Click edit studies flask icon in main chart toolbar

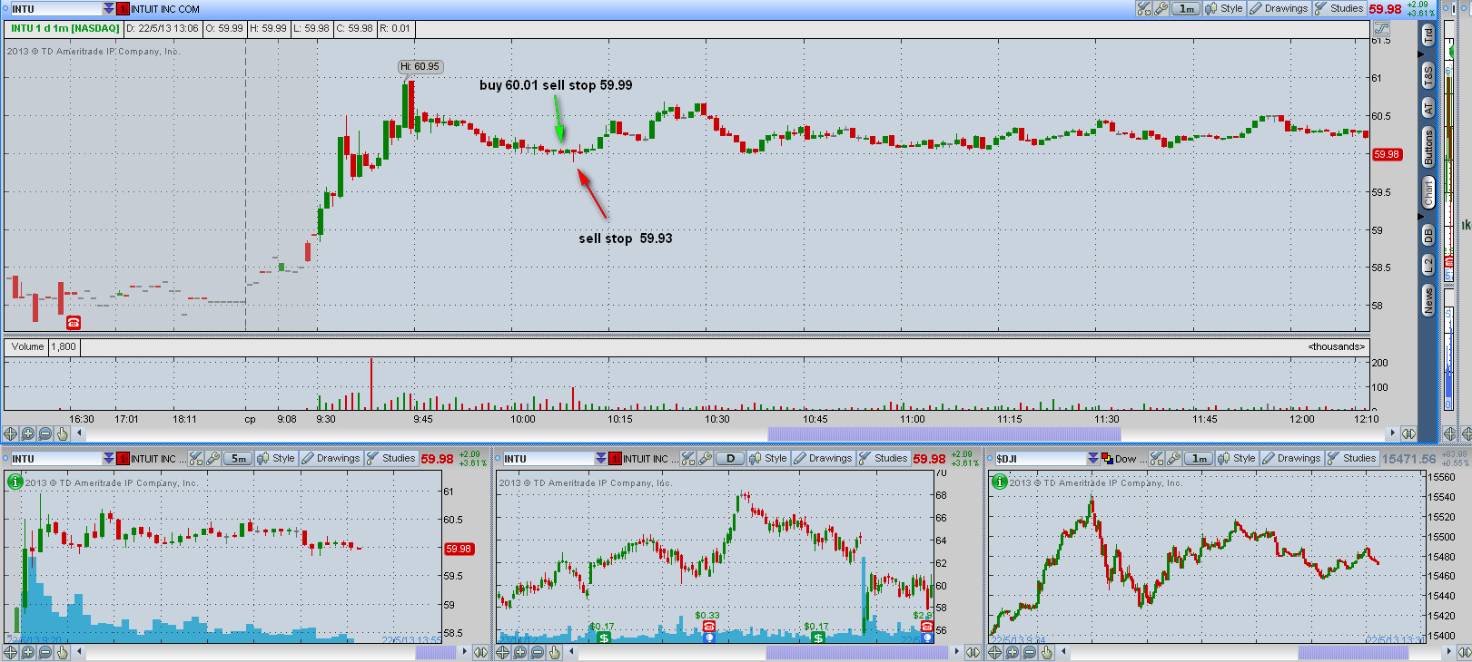click(1143, 8)
